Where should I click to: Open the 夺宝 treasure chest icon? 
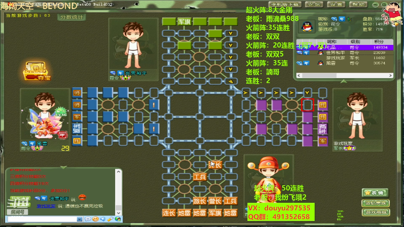tap(37, 71)
